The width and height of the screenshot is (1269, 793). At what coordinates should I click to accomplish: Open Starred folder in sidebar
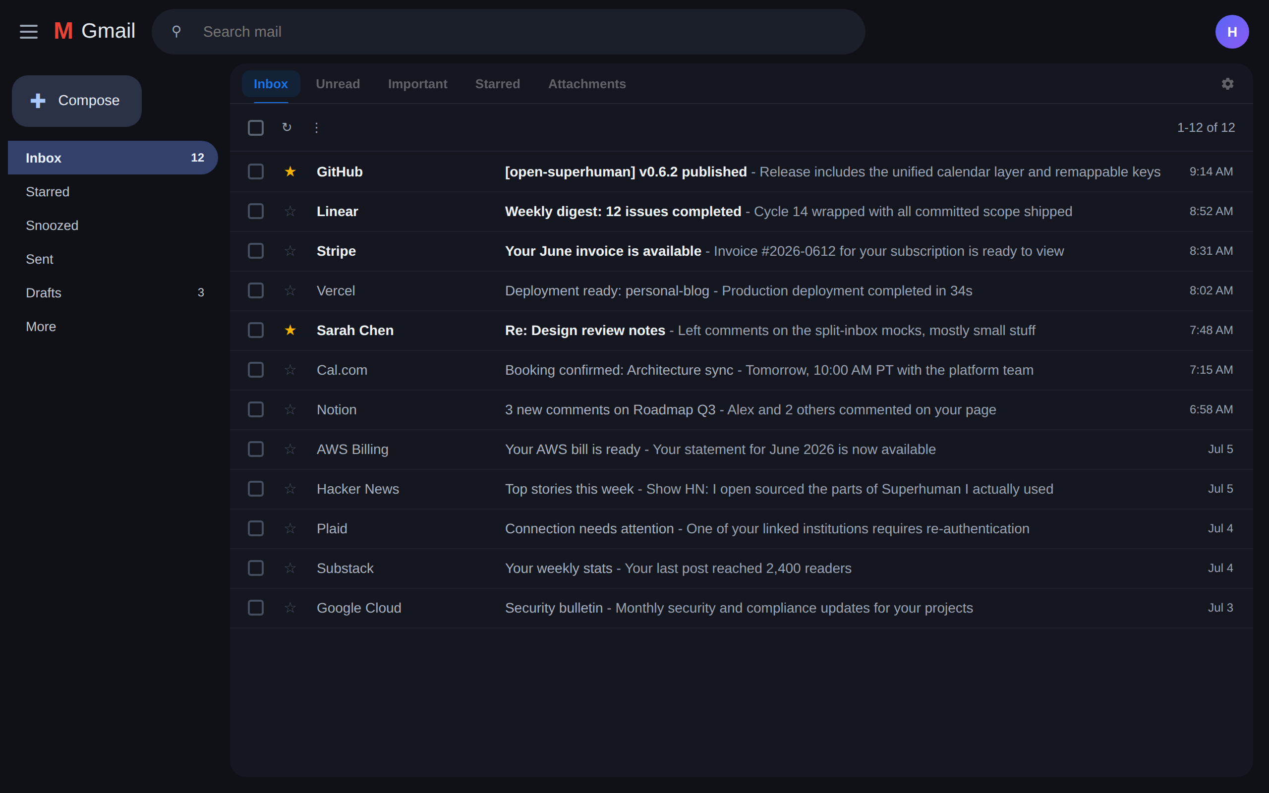(113, 191)
